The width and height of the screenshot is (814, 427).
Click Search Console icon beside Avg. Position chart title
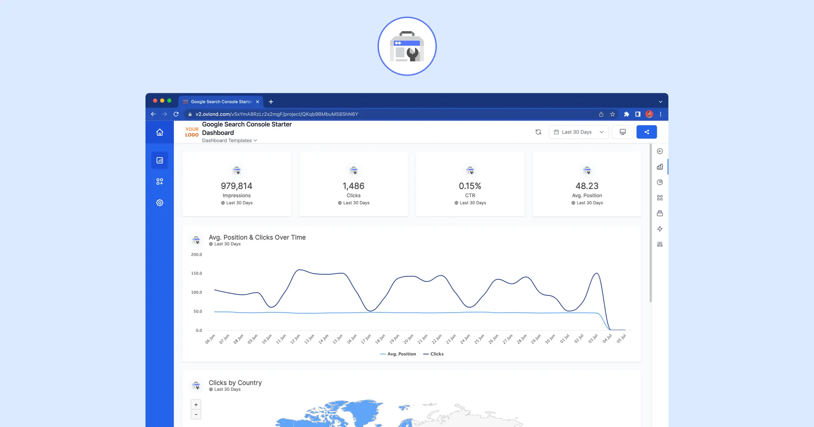[196, 240]
